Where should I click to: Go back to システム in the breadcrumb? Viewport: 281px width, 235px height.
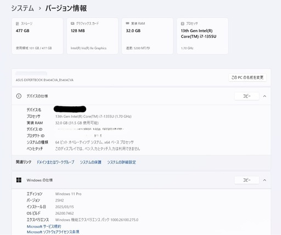[23, 8]
